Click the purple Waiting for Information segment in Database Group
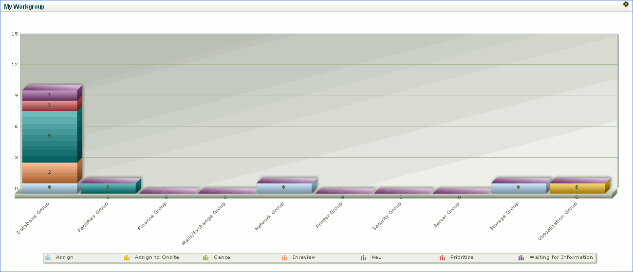The height and width of the screenshot is (272, 633). (49, 95)
